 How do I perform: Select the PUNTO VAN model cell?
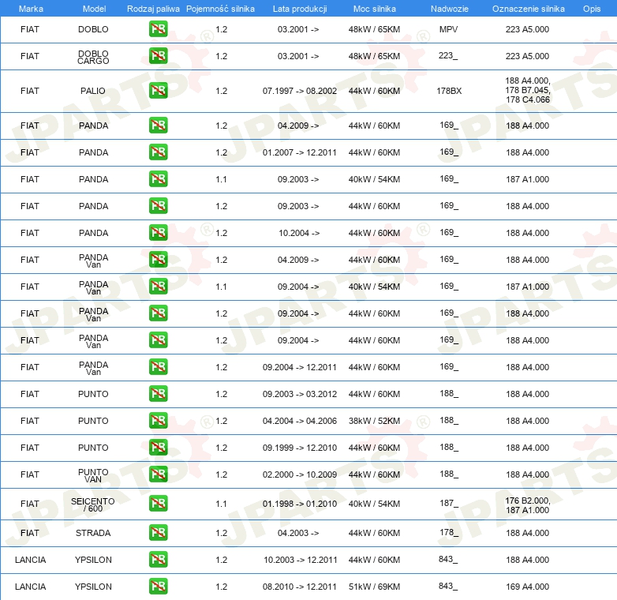click(93, 475)
